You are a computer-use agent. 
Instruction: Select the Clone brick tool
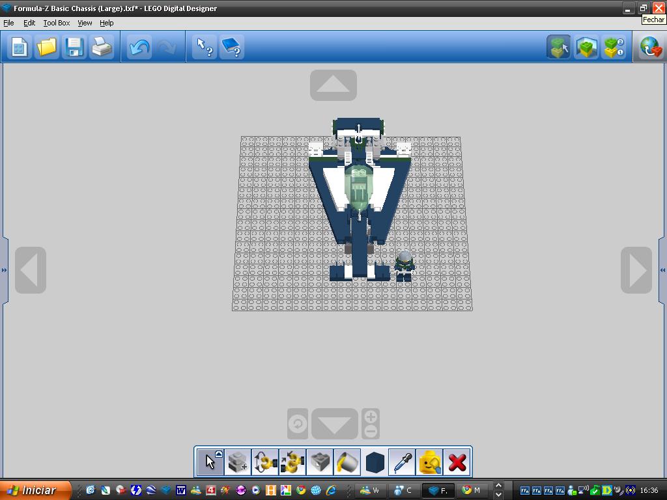coord(237,462)
